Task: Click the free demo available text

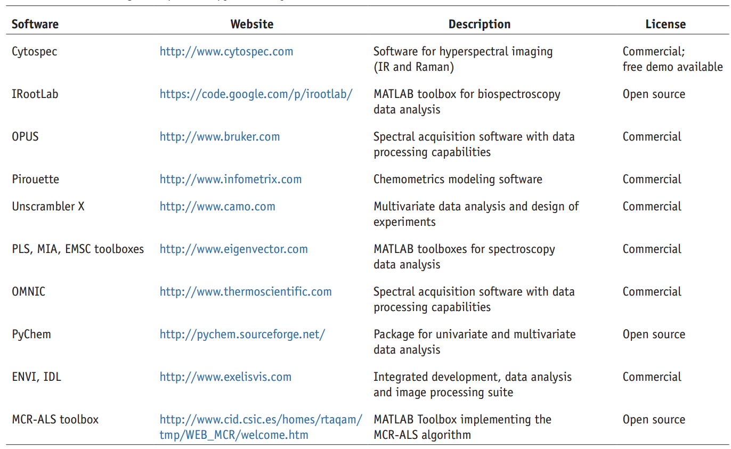Action: pos(672,67)
